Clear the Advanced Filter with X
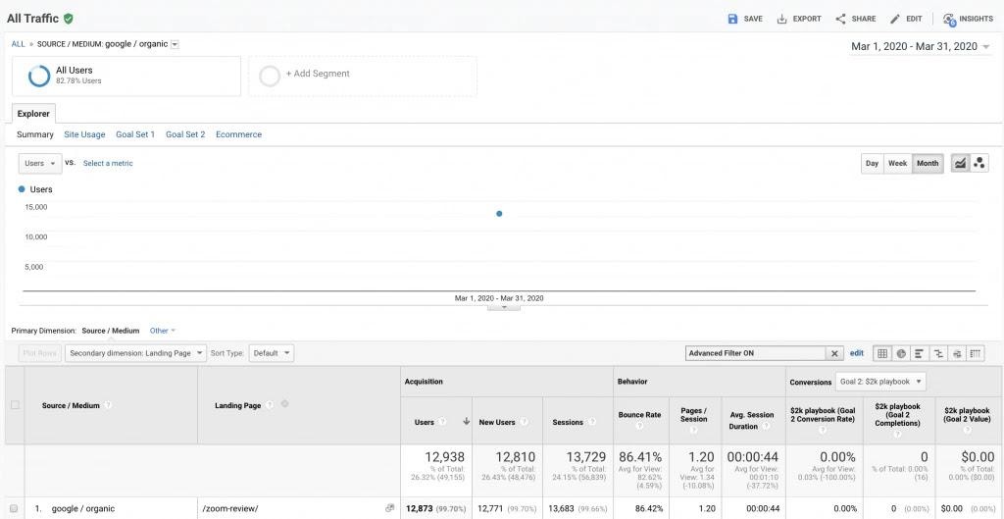Screen dimensions: 1004x519 click(833, 353)
